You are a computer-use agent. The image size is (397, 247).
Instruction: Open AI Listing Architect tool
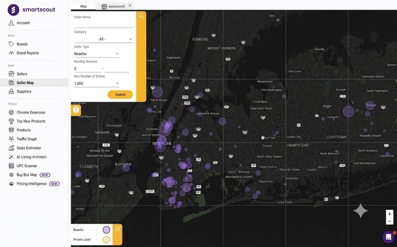[31, 157]
